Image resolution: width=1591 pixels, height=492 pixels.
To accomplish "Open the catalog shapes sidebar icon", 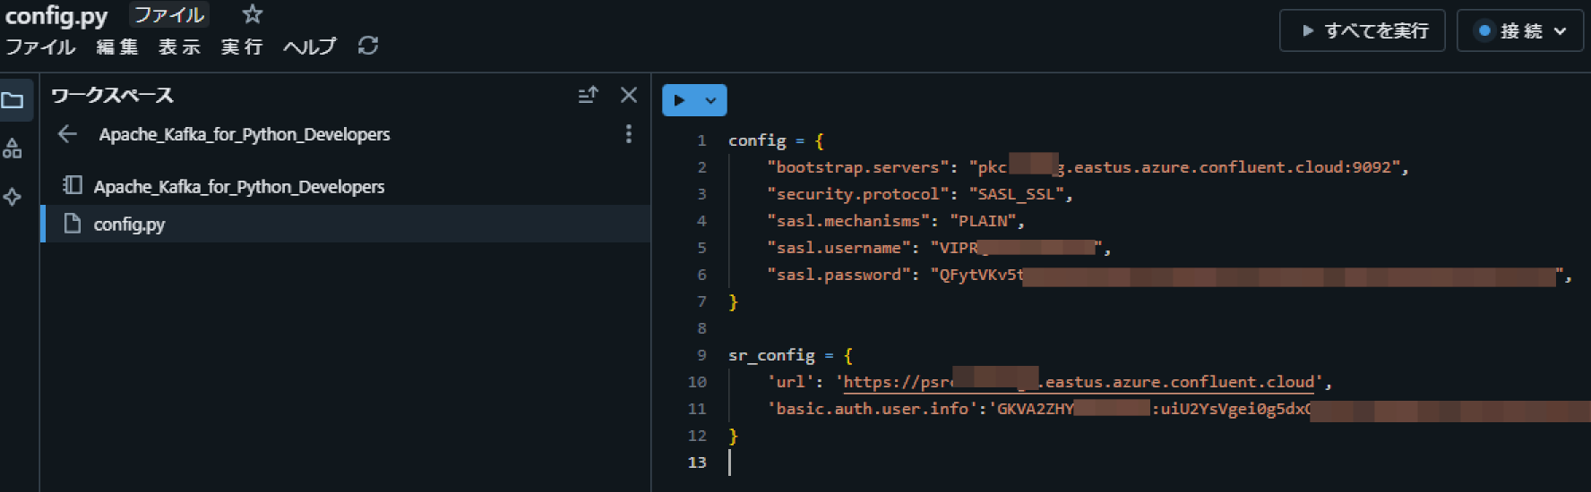I will [13, 148].
